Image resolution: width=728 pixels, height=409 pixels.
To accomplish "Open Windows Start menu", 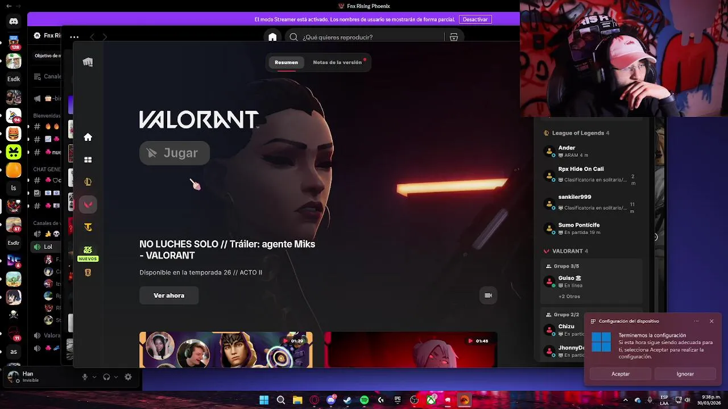I will click(x=264, y=400).
